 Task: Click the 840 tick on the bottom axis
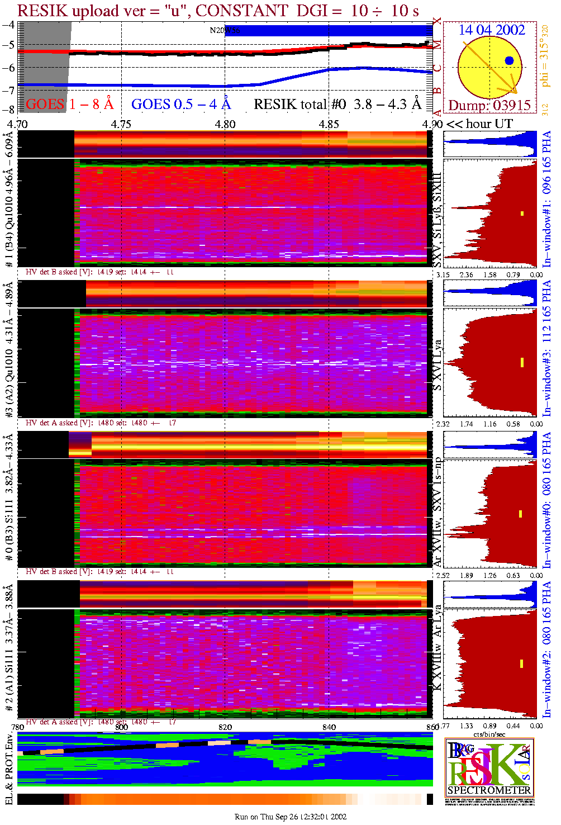click(329, 727)
